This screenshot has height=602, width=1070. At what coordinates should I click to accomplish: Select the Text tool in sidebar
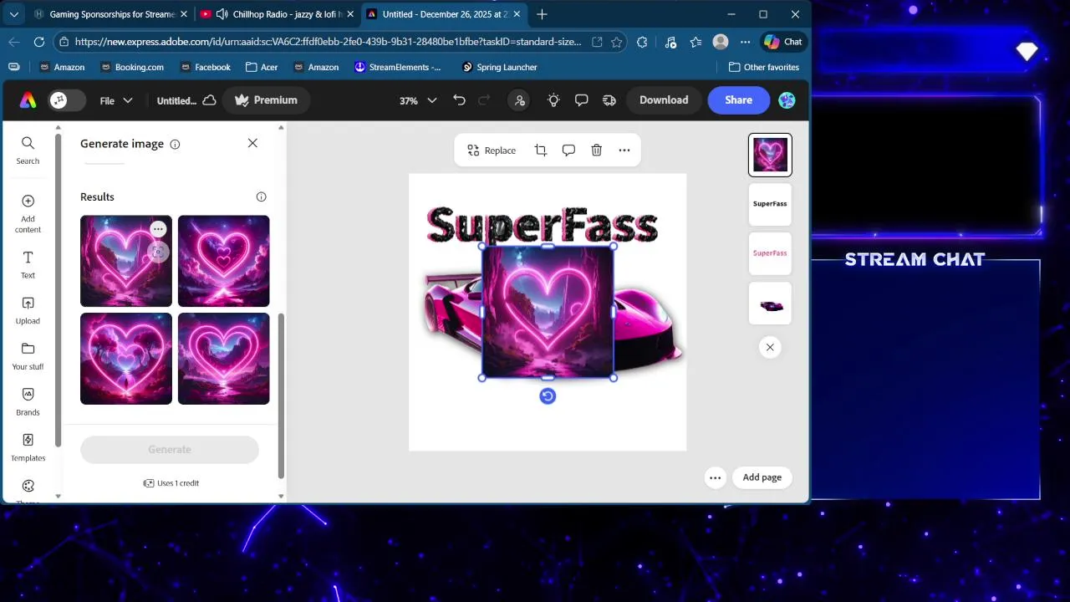28,264
